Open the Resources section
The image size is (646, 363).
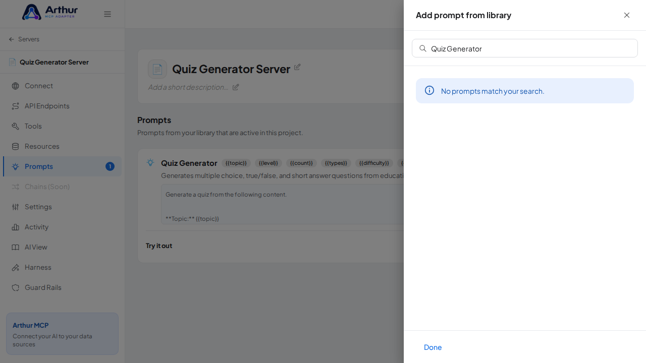pyautogui.click(x=62, y=146)
